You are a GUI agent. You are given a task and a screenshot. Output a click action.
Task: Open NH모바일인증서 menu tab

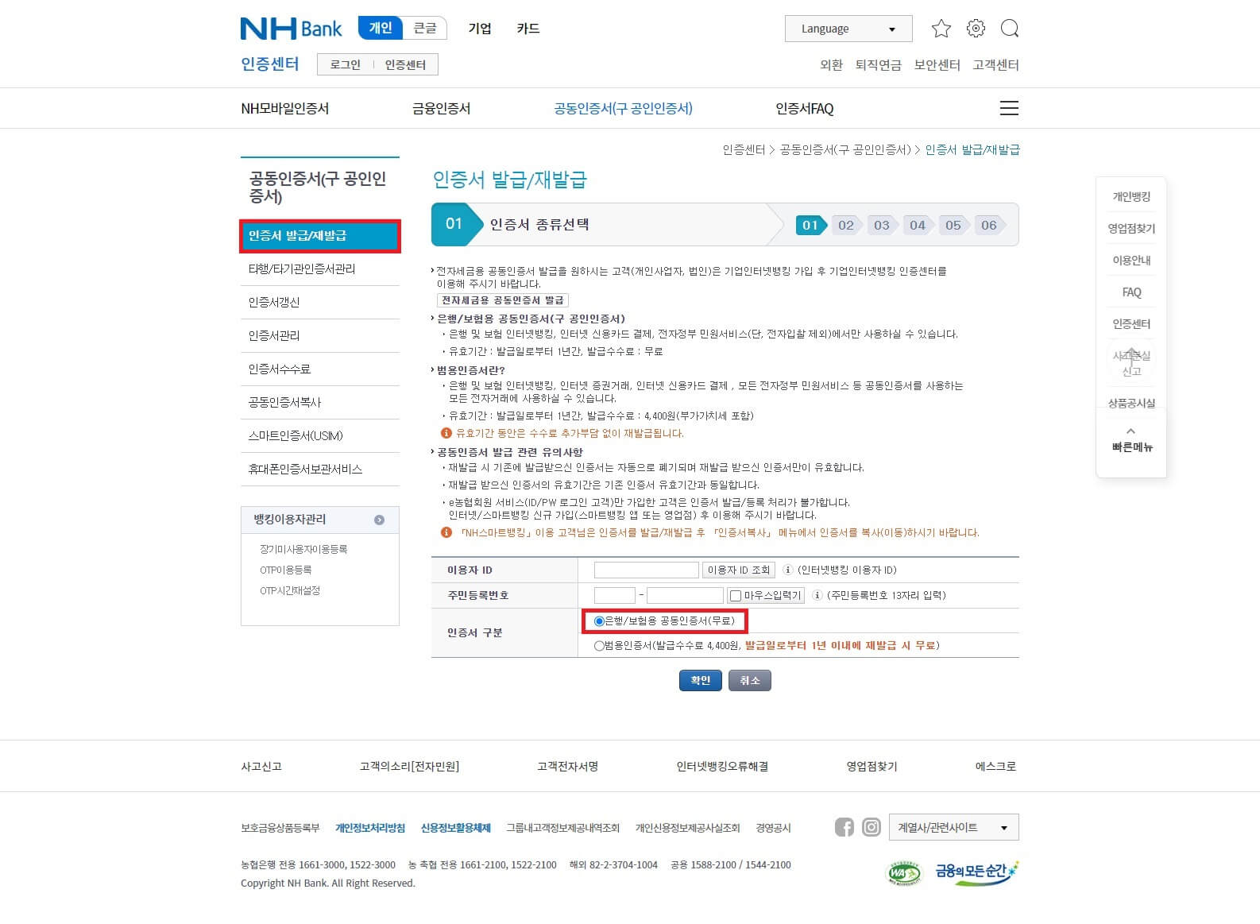point(284,108)
